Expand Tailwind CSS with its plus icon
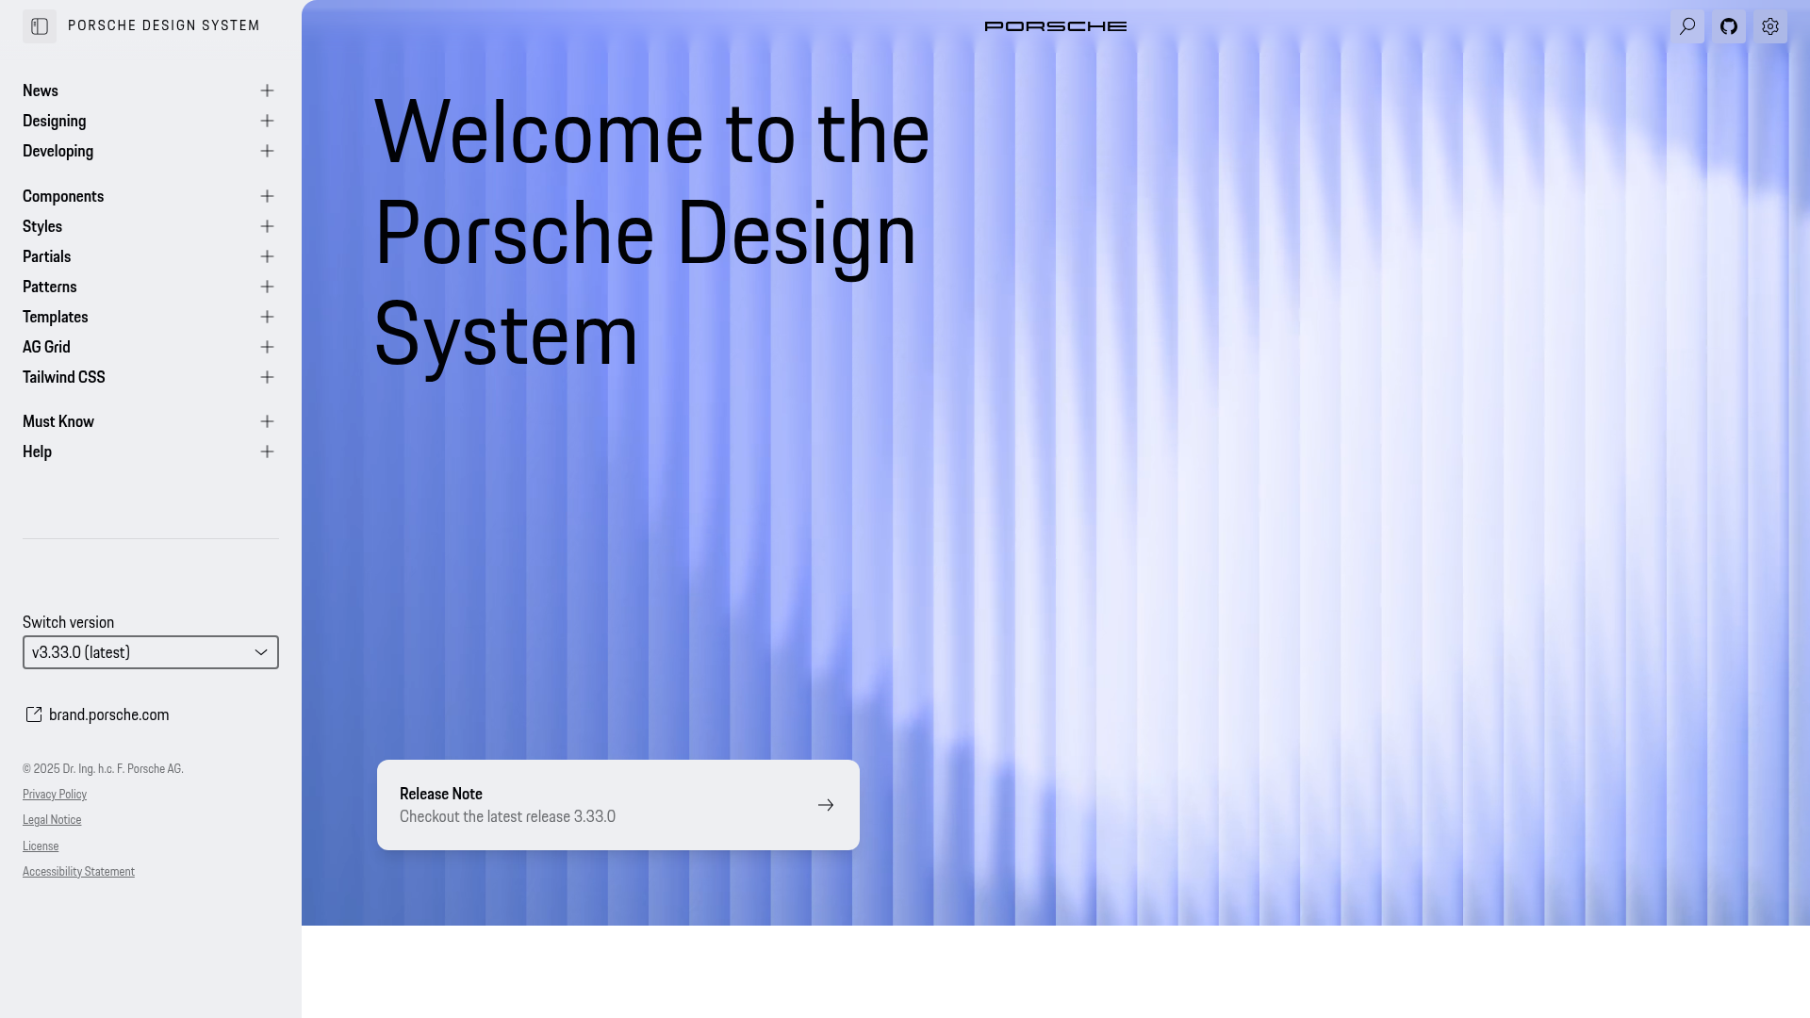This screenshot has width=1810, height=1018. (267, 377)
